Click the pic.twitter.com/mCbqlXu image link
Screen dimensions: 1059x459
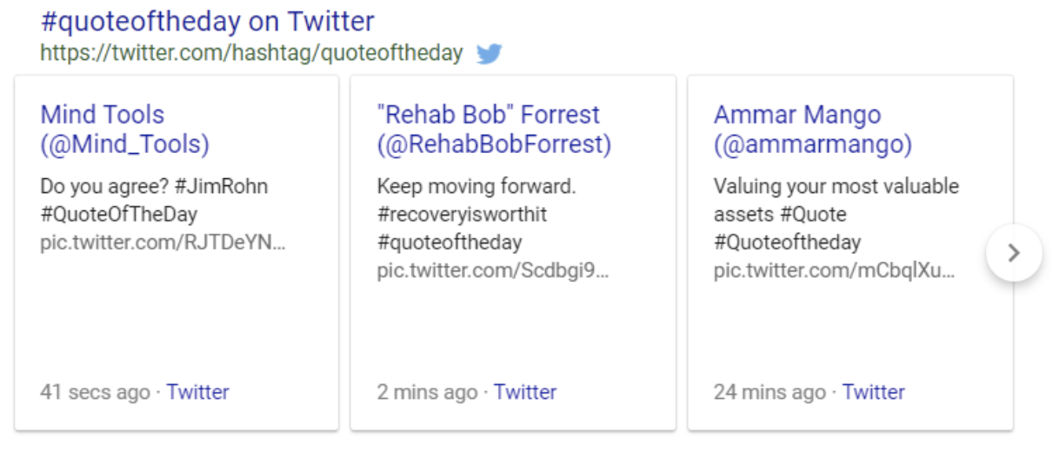point(835,270)
